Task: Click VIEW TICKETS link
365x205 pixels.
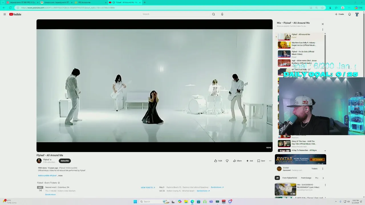Action: pyautogui.click(x=148, y=188)
